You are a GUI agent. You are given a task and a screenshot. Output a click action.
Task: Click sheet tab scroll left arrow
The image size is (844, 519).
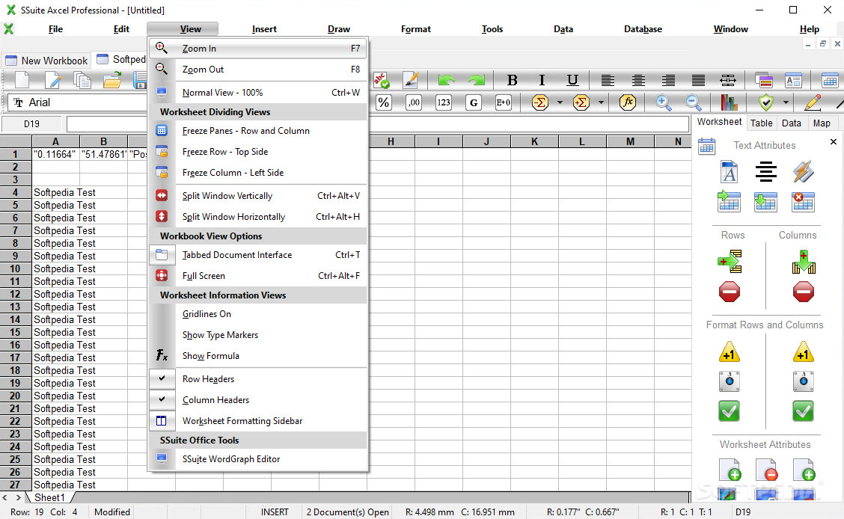(4, 498)
